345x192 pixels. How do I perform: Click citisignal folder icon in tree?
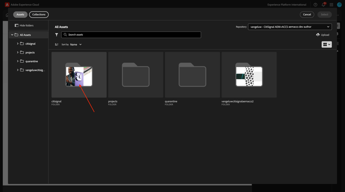[x=22, y=44]
